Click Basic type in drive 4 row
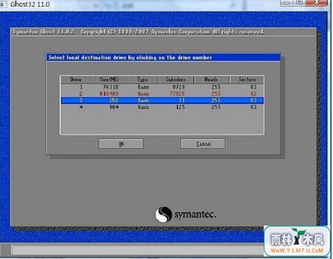 (x=143, y=107)
